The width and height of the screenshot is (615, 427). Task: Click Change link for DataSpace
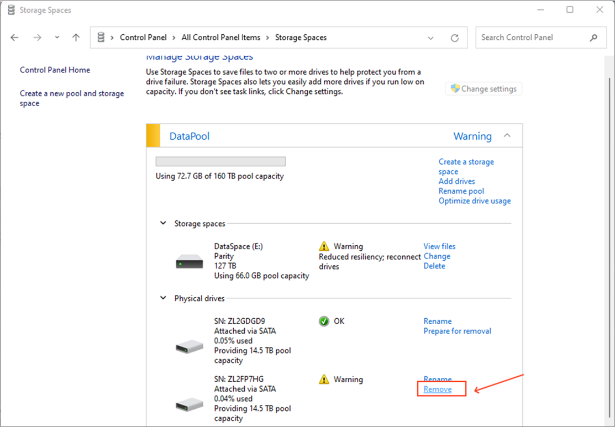pyautogui.click(x=437, y=256)
